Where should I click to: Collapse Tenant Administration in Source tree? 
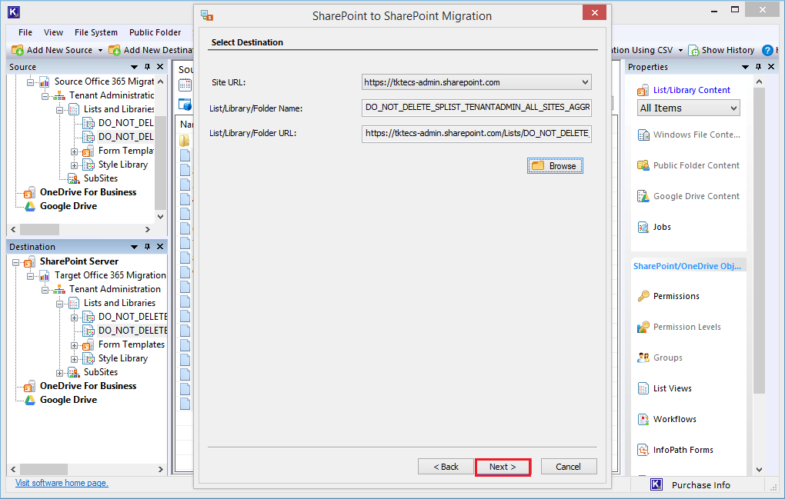coord(45,96)
